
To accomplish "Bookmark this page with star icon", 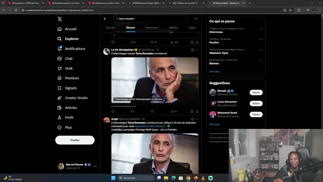I will (290, 10).
